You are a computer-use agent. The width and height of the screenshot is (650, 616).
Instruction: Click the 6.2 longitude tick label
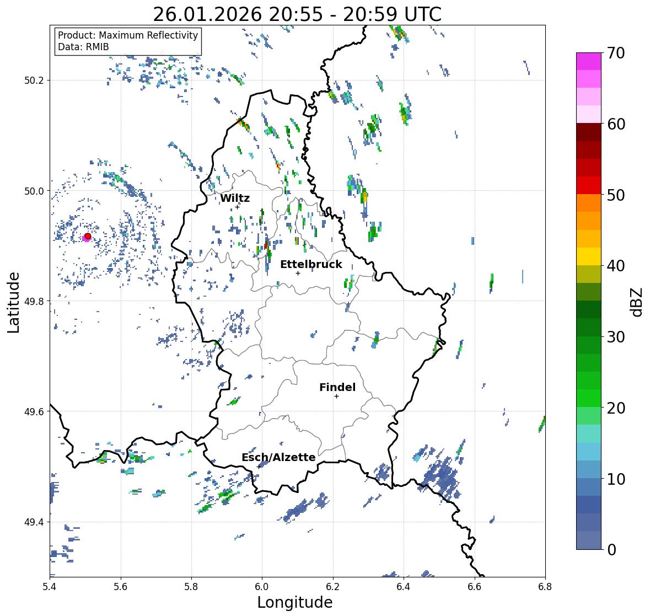pyautogui.click(x=333, y=587)
